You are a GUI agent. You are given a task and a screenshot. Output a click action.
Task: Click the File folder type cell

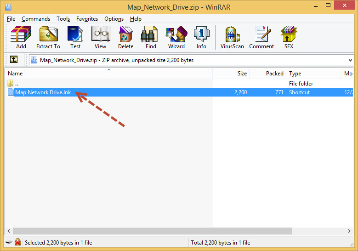click(301, 84)
